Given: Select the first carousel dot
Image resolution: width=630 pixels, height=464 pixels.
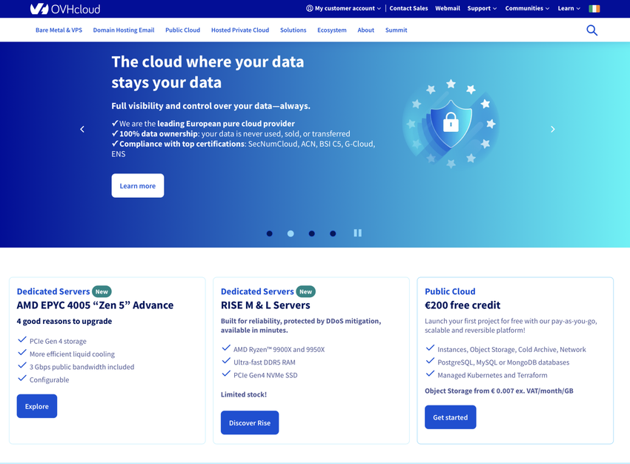Looking at the screenshot, I should point(269,233).
